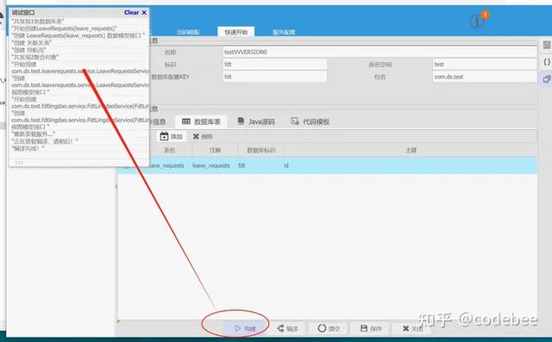Image resolution: width=552 pixels, height=342 pixels.
Task: Clear the debug window log via Clear link
Action: click(131, 12)
